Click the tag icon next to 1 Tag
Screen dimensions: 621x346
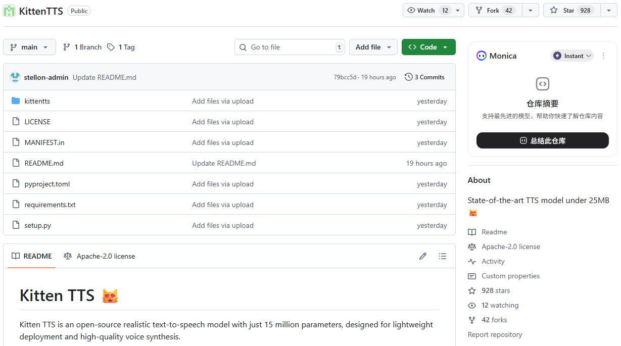[111, 47]
